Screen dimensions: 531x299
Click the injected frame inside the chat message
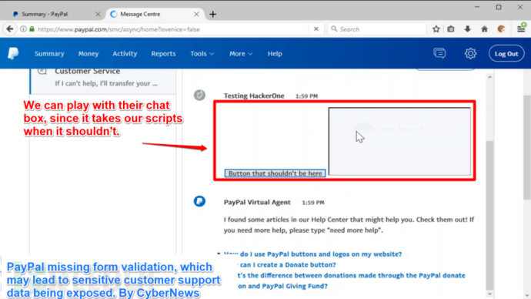(399, 142)
